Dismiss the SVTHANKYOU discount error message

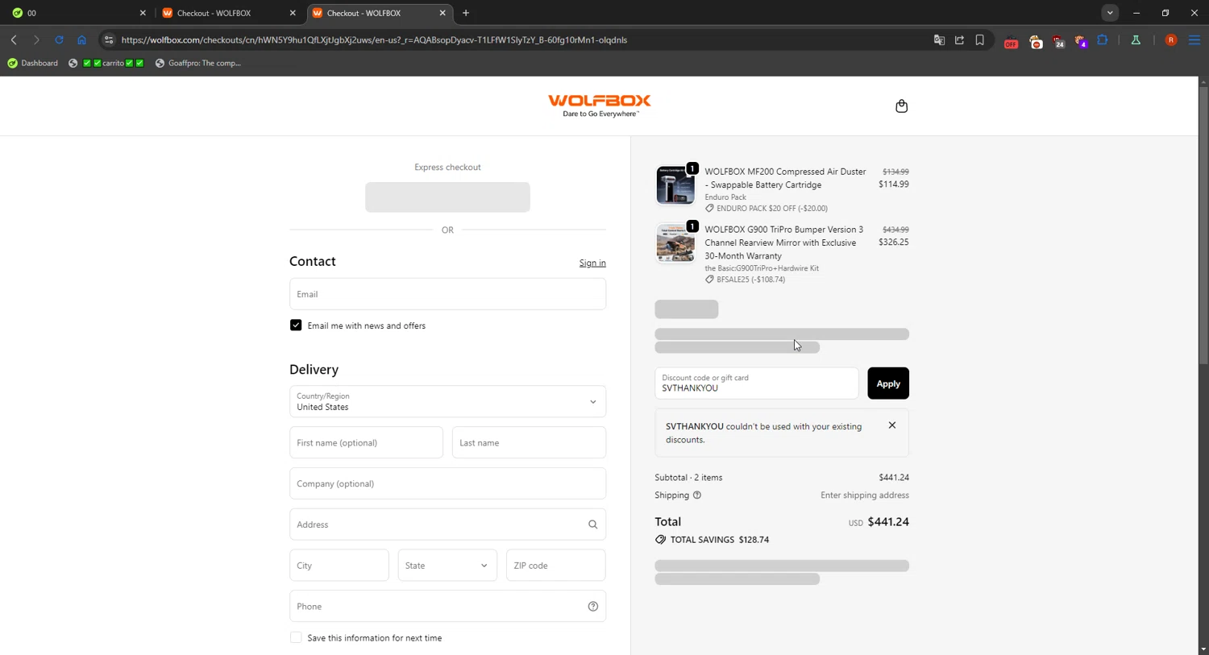(891, 425)
